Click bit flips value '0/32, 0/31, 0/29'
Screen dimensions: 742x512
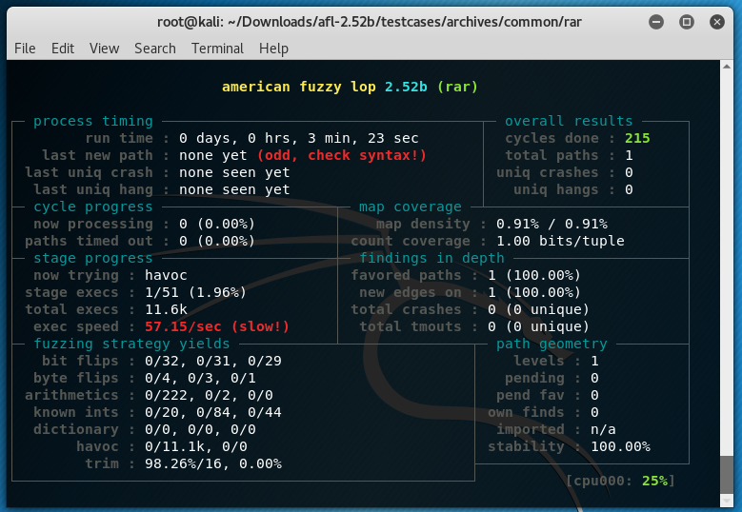click(213, 361)
